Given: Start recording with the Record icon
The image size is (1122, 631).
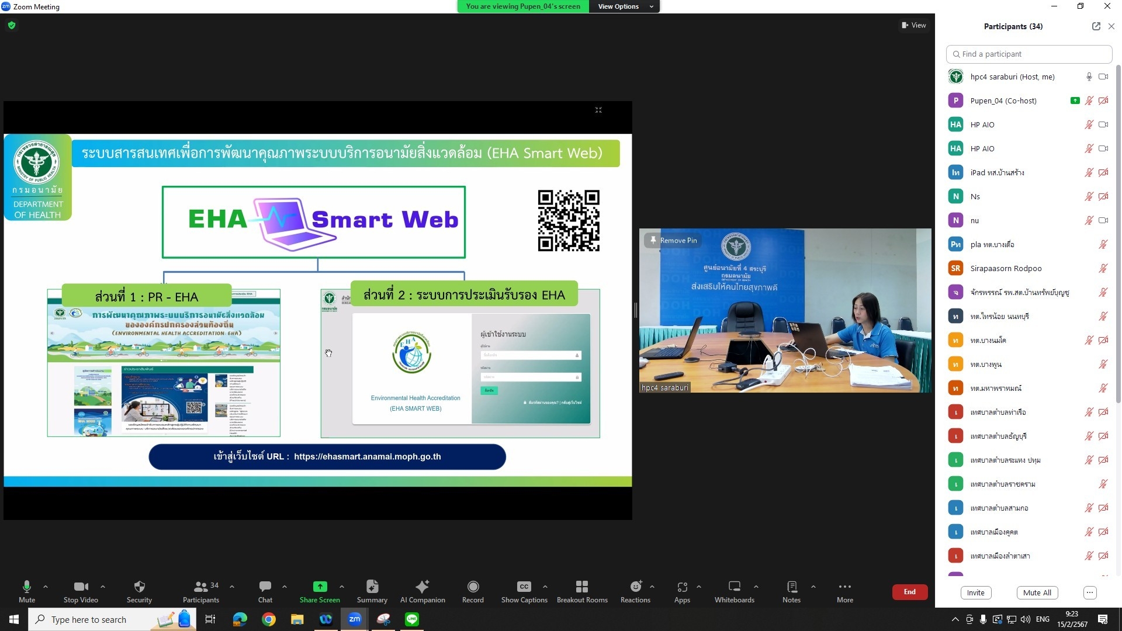Looking at the screenshot, I should (x=473, y=587).
